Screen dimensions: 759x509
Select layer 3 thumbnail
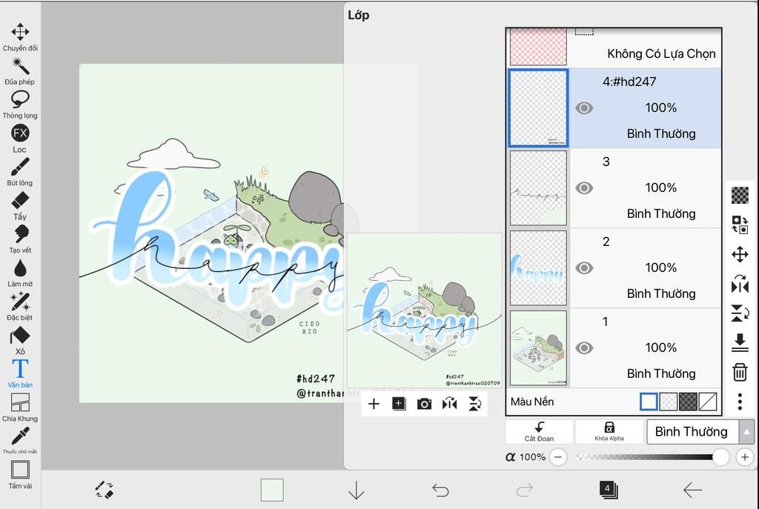[x=538, y=187]
